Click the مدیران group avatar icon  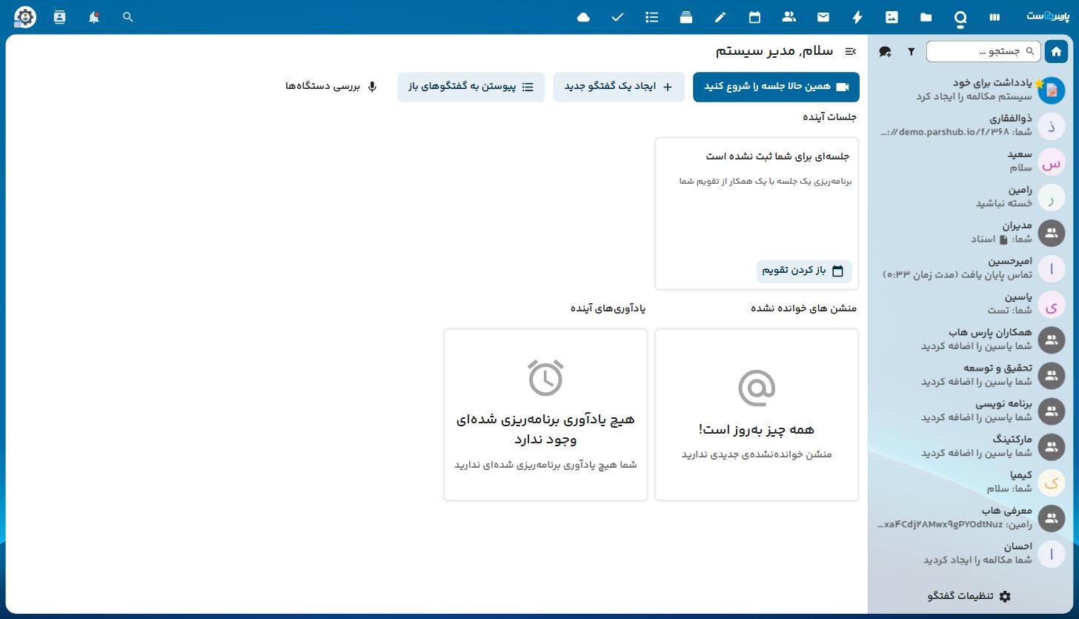click(x=1051, y=233)
